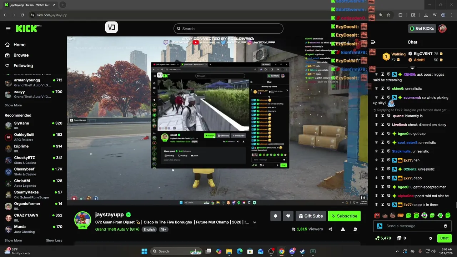Viewport: 457px width, 257px height.
Task: Open File Explorer from the taskbar
Action: tap(229, 251)
